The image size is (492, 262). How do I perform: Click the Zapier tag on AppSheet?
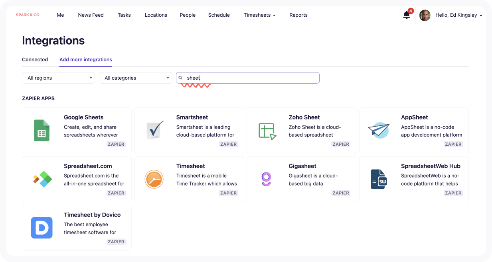453,144
